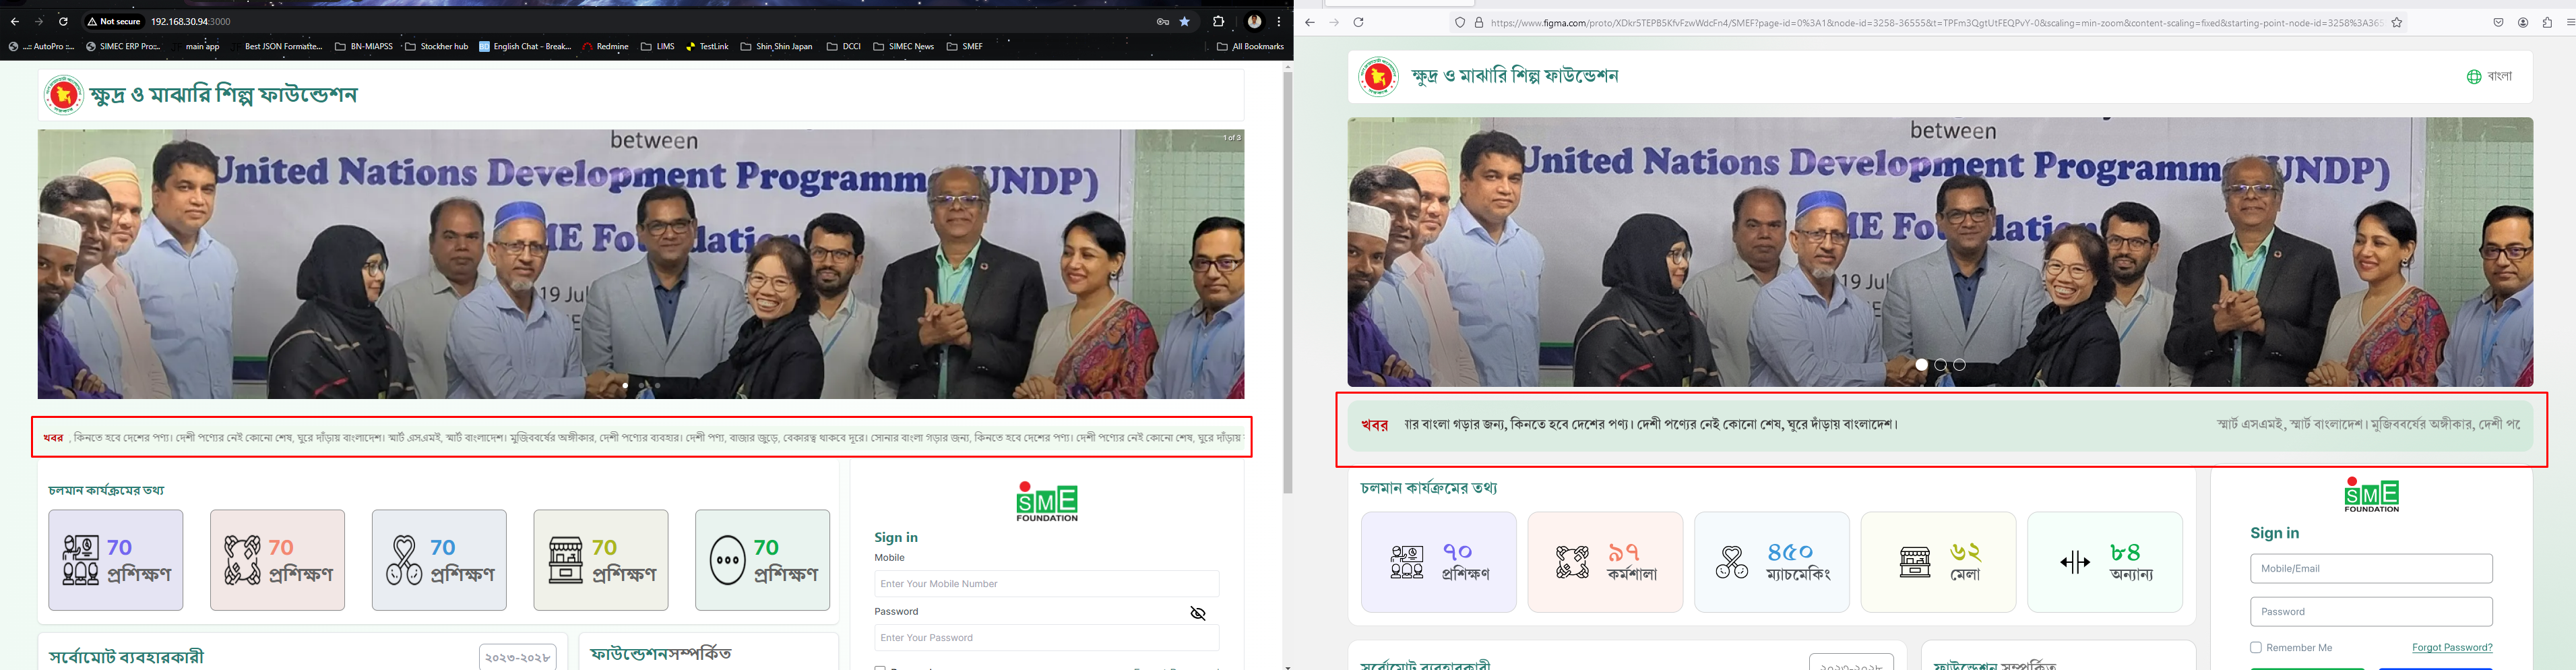Go back in the Chrome window
Viewport: 2576px width, 670px height.
click(x=15, y=21)
